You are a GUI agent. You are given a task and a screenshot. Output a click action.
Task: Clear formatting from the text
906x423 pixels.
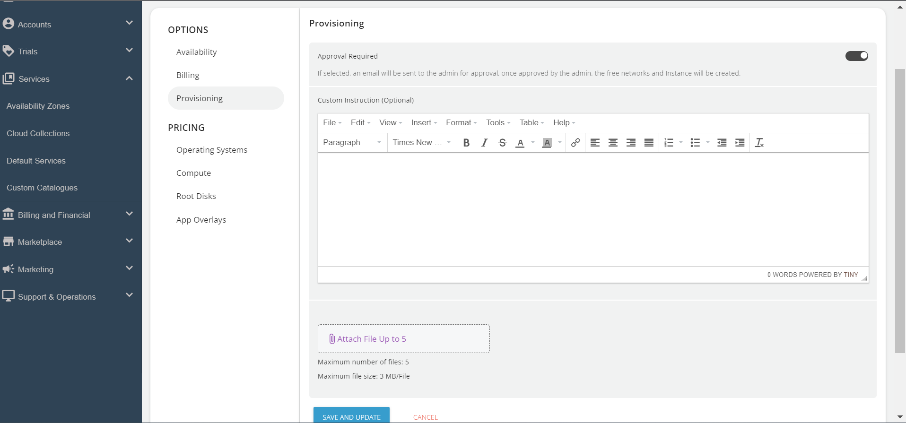[759, 143]
